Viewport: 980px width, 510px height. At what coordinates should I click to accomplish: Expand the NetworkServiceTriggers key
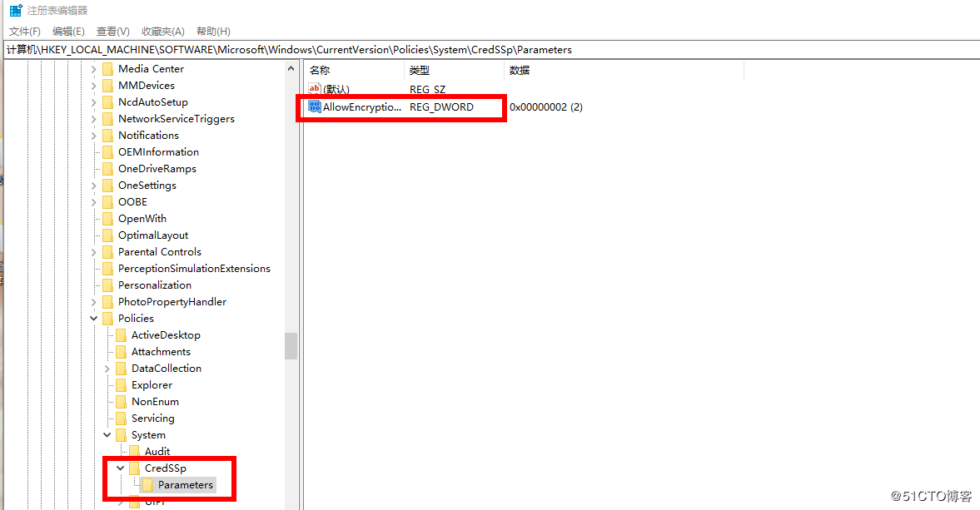94,119
